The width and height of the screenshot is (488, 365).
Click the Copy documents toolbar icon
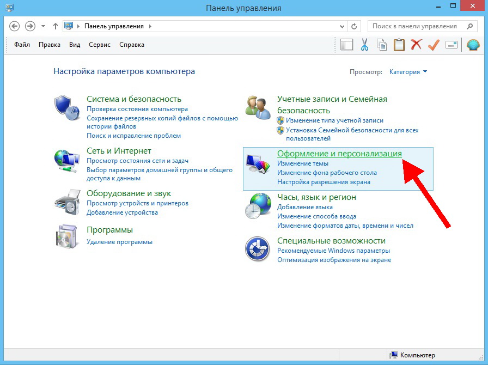(x=382, y=45)
